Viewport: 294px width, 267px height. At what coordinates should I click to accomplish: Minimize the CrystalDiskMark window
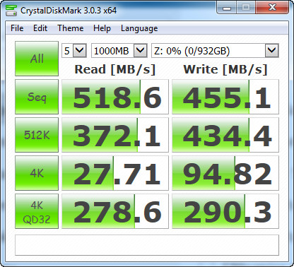pos(227,8)
